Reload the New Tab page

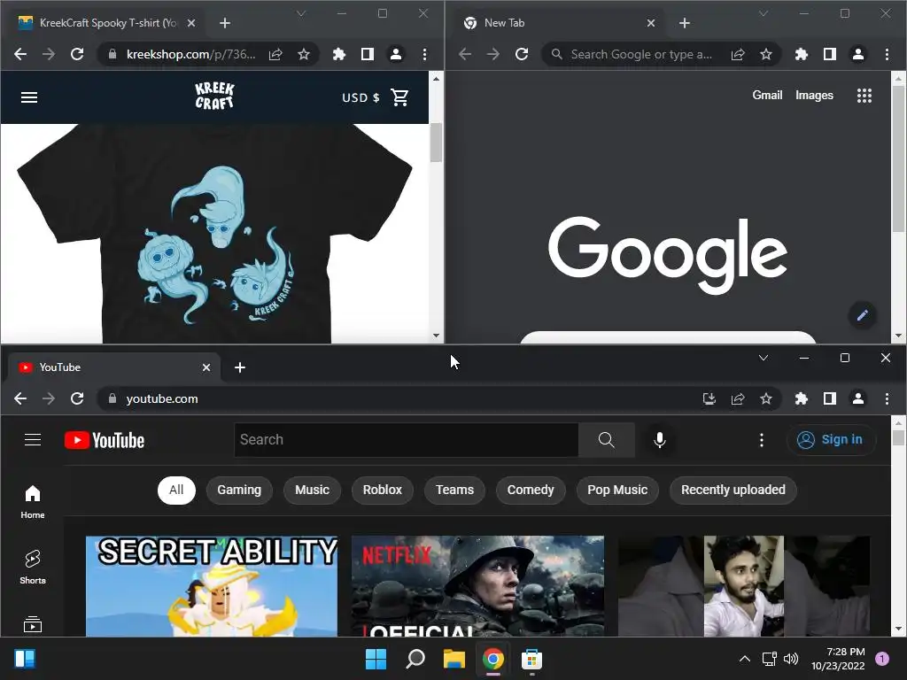(x=522, y=54)
